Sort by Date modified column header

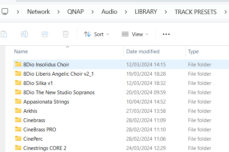(143, 52)
